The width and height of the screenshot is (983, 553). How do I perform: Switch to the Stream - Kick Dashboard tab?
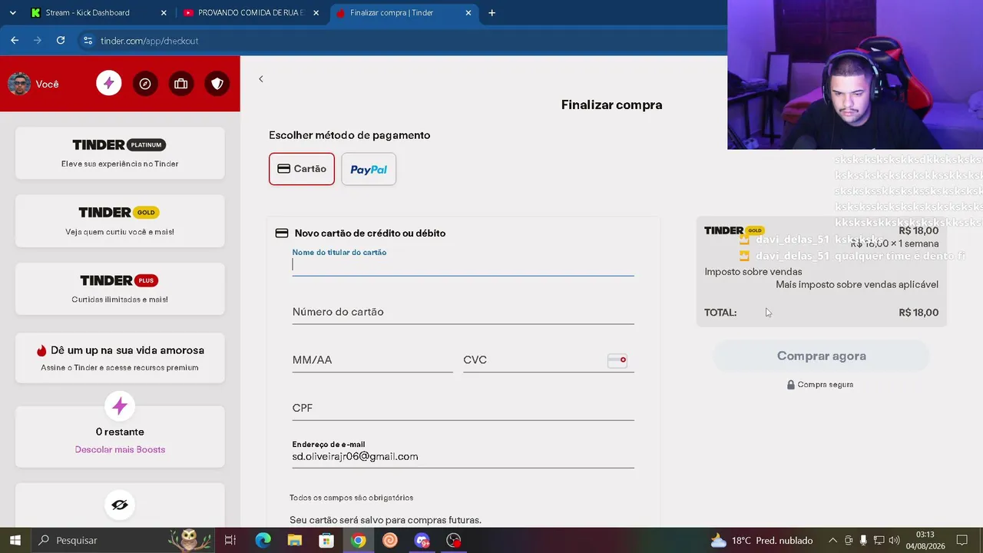tap(99, 13)
